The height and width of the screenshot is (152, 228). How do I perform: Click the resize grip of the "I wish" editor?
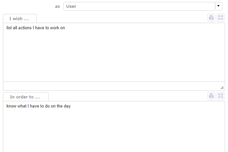coord(222,87)
